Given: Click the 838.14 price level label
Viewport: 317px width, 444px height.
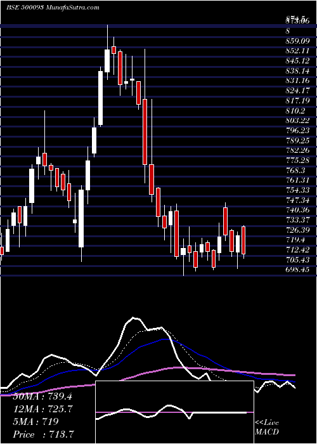Looking at the screenshot, I should pos(297,71).
